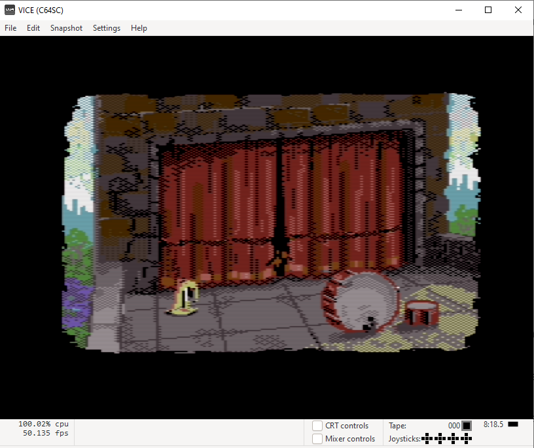This screenshot has width=534, height=448.
Task: Open the File menu
Action: pos(10,28)
